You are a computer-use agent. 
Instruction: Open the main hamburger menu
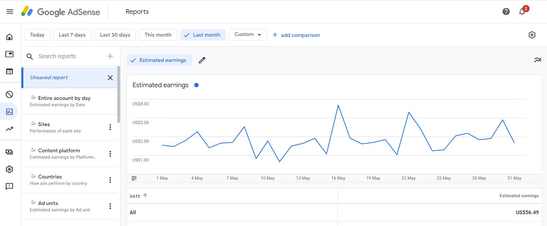point(10,12)
